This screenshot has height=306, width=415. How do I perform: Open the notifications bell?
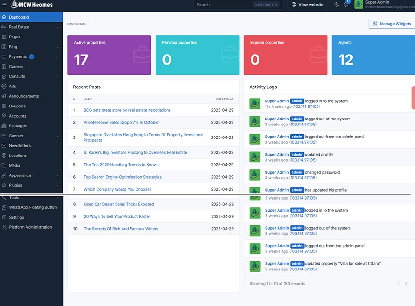coord(346,5)
